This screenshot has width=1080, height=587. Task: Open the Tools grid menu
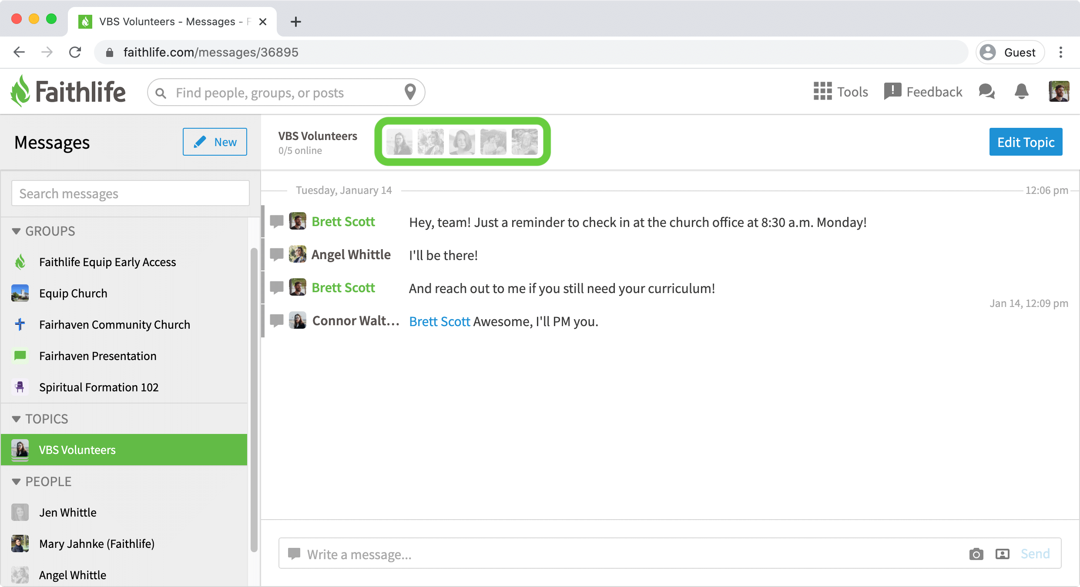point(841,92)
